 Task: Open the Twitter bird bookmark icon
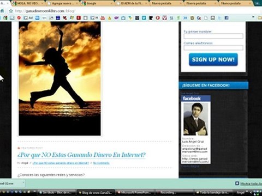click(219, 18)
